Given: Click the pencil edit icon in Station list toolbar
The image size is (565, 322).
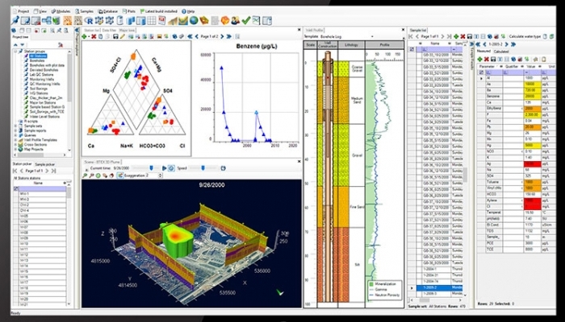Looking at the screenshot, I should (x=122, y=37).
